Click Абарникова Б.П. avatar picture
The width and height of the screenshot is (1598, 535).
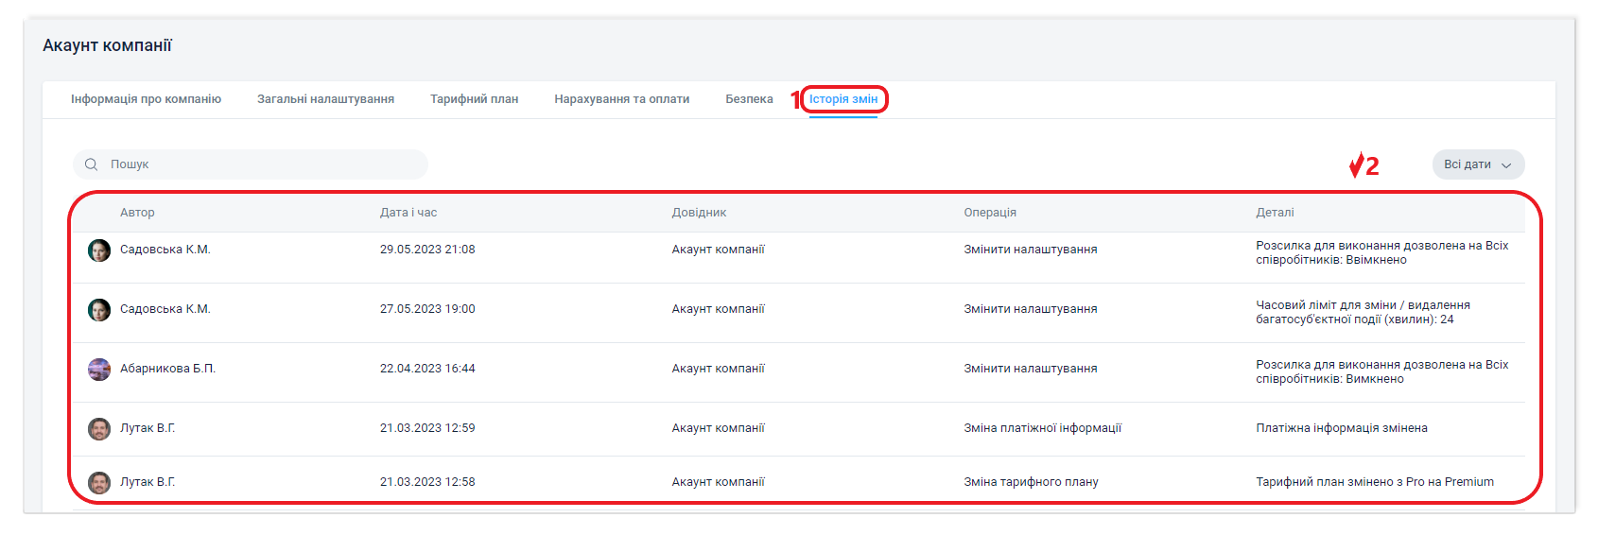point(99,370)
